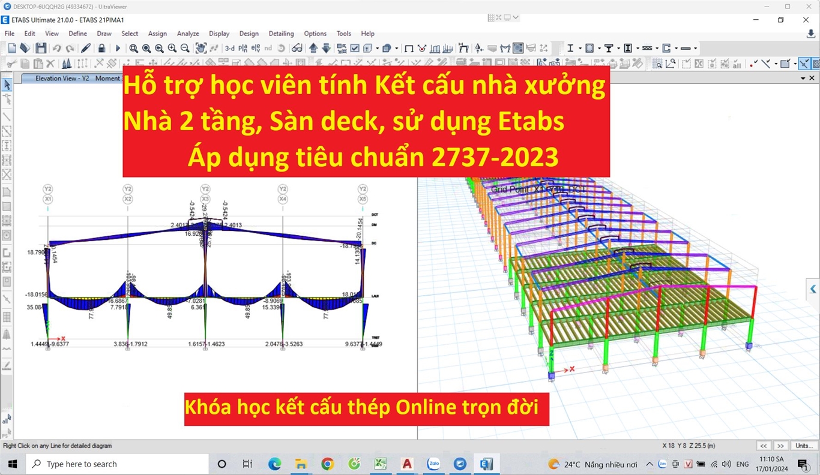Click the 24°C weather widget
The width and height of the screenshot is (820, 475).
[x=593, y=464]
